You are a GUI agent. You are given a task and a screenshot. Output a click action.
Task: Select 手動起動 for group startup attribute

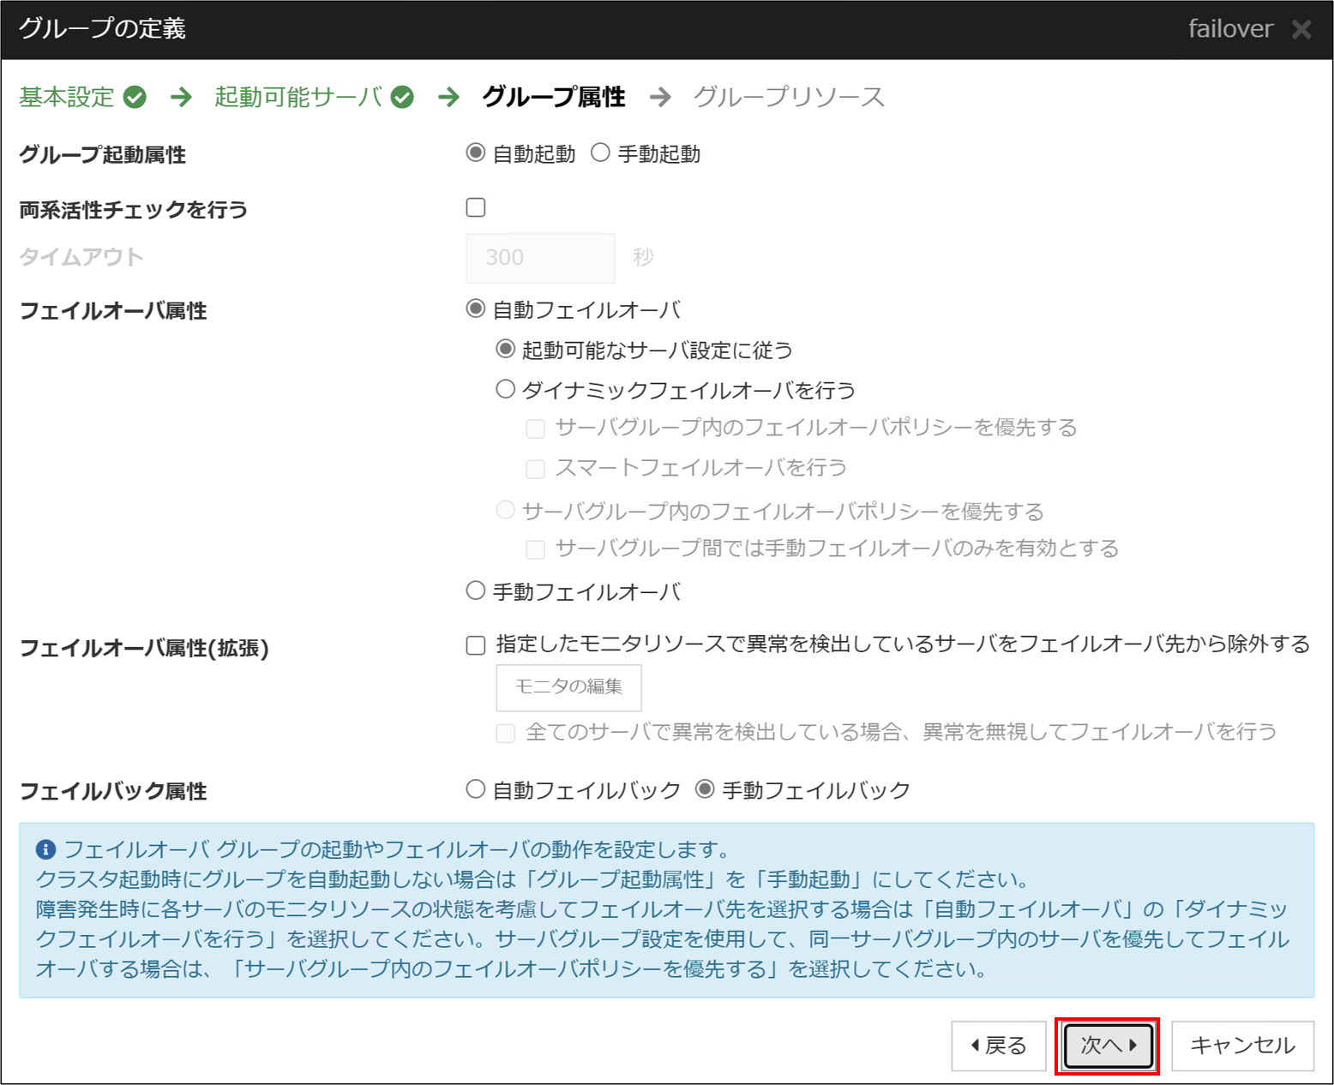[x=601, y=153]
